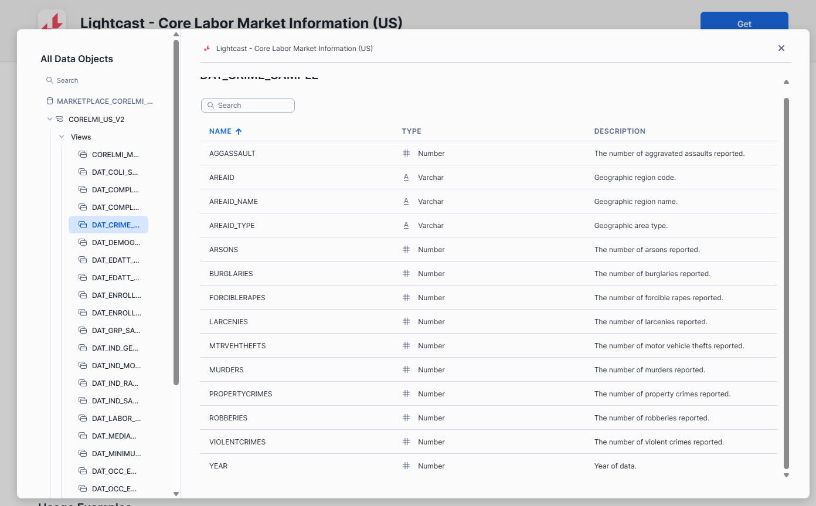The width and height of the screenshot is (816, 506).
Task: Click the view icon beside DAT_LABOR_...
Action: pyautogui.click(x=83, y=418)
